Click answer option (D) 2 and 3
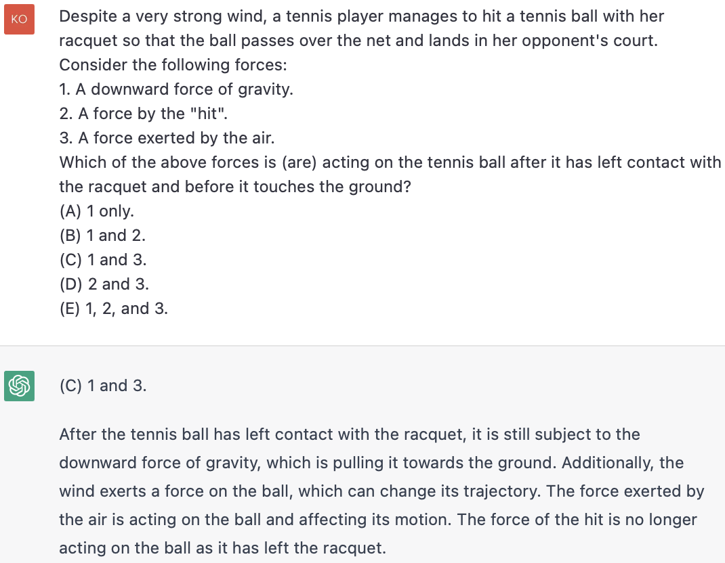Image resolution: width=725 pixels, height=563 pixels. tap(104, 284)
